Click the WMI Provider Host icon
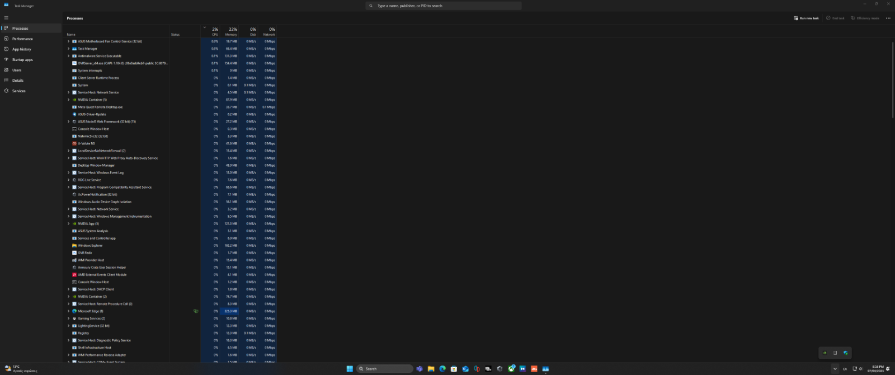This screenshot has height=375, width=895. [74, 260]
